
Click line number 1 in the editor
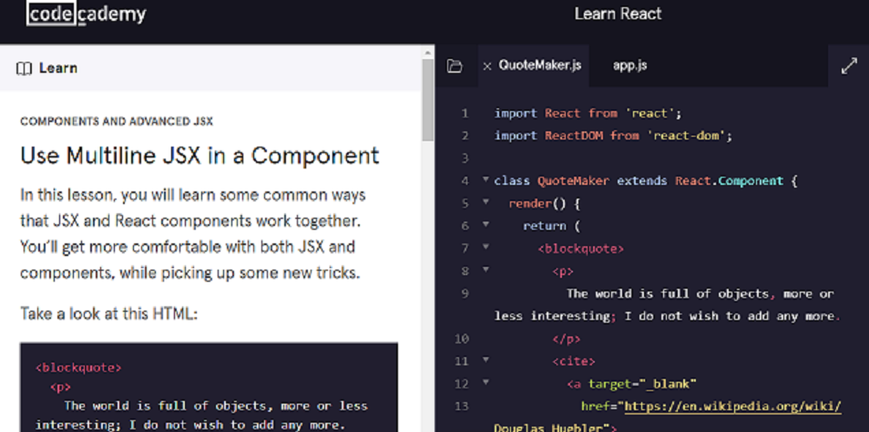[465, 113]
